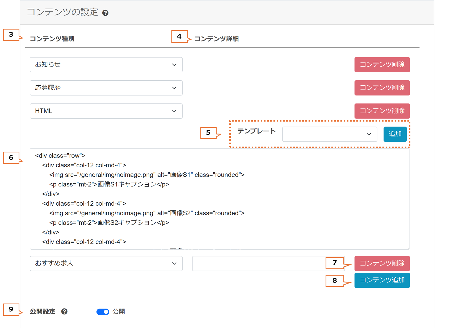Open the 応募履歴 content type dropdown

106,88
